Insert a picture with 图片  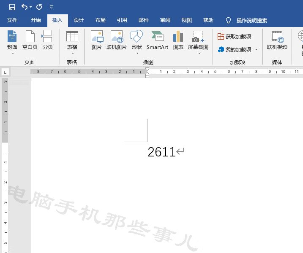click(x=97, y=40)
